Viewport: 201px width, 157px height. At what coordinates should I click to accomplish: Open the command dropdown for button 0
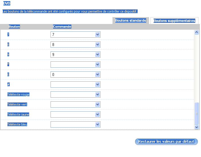pos(97,75)
